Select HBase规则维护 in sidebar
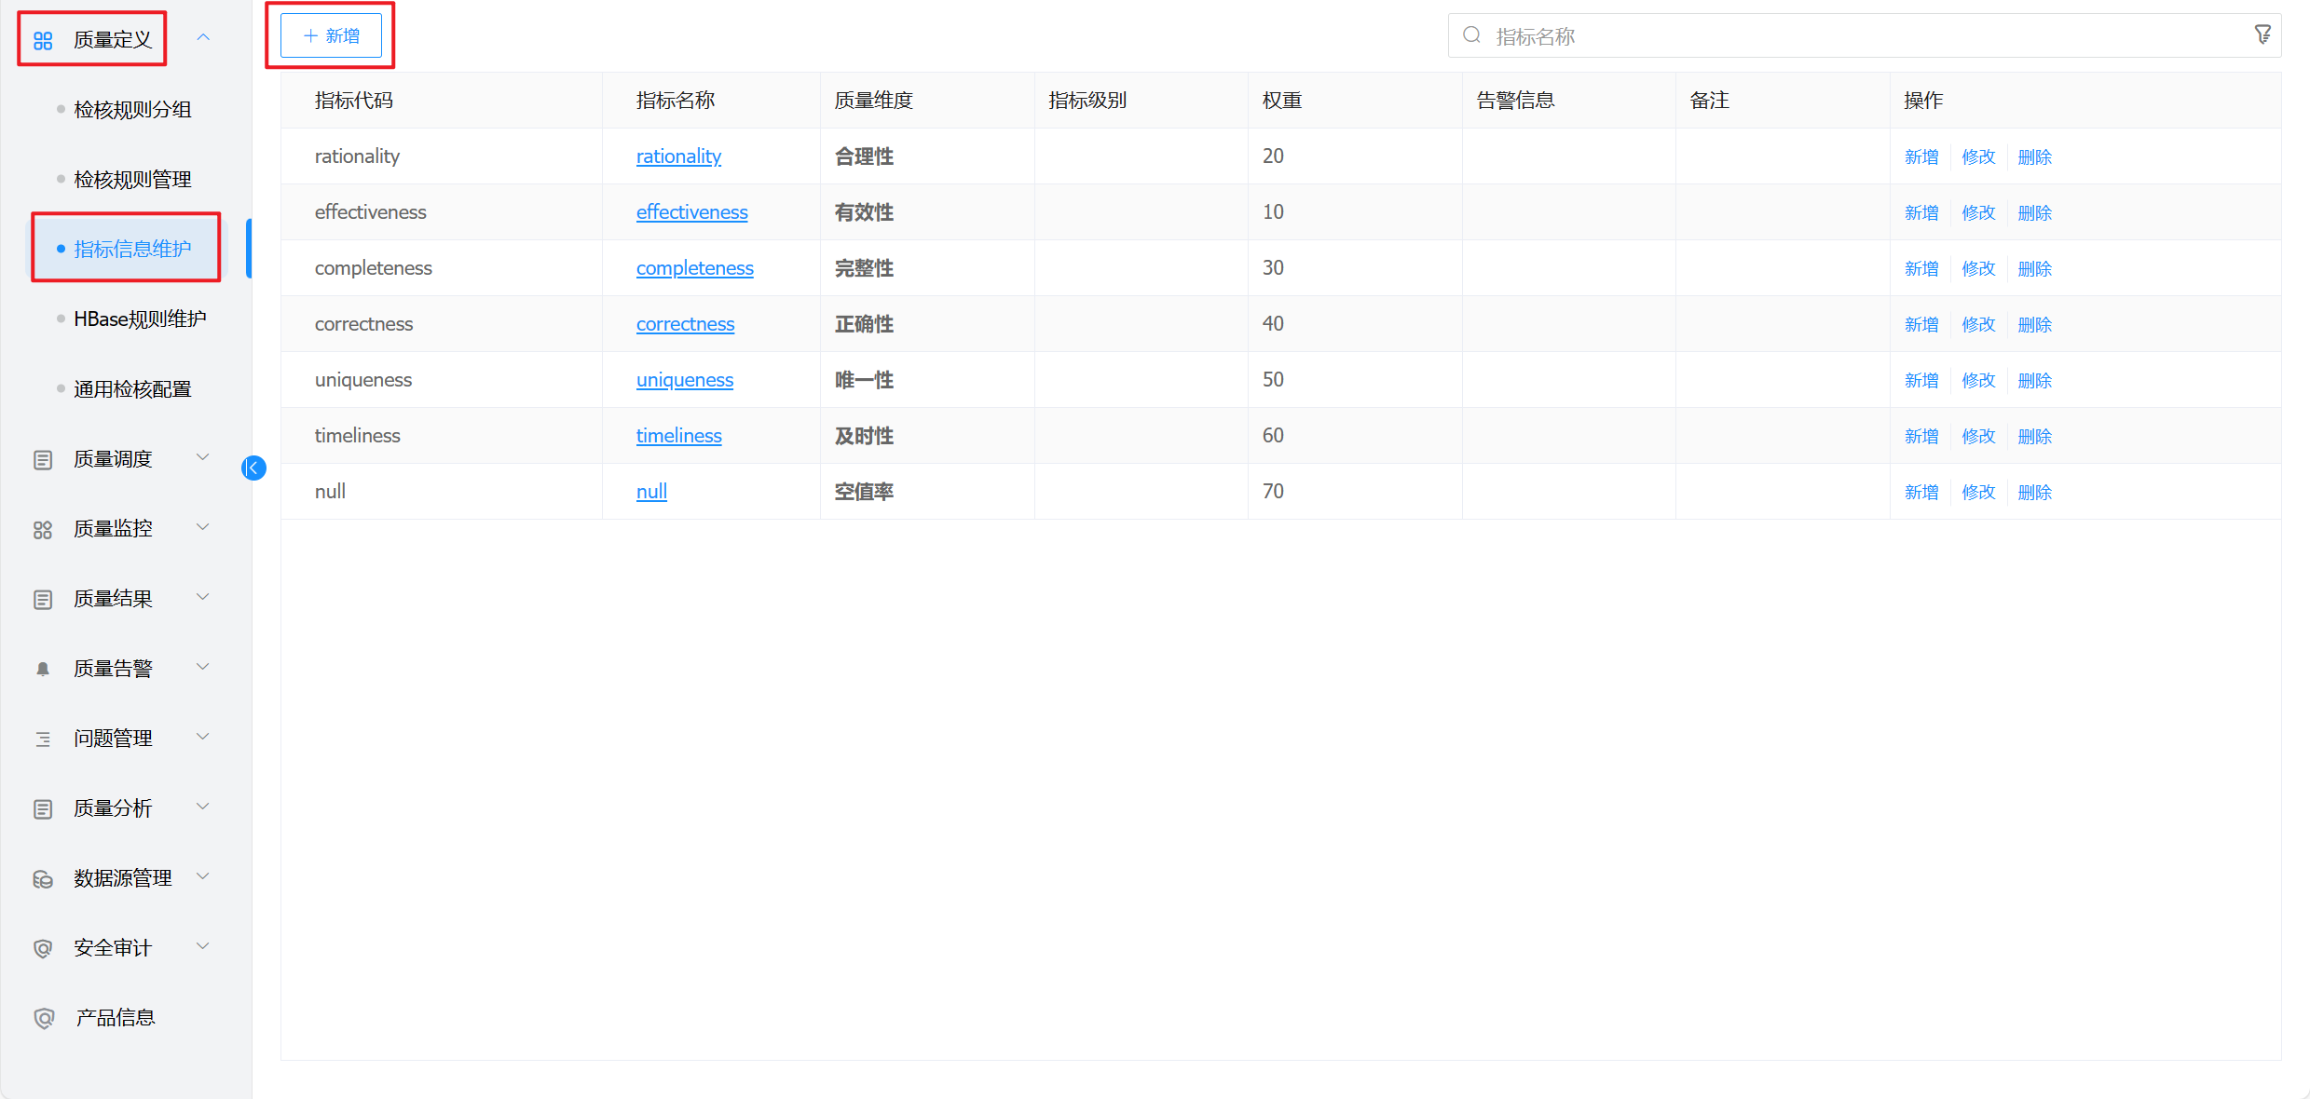2310x1099 pixels. point(140,319)
